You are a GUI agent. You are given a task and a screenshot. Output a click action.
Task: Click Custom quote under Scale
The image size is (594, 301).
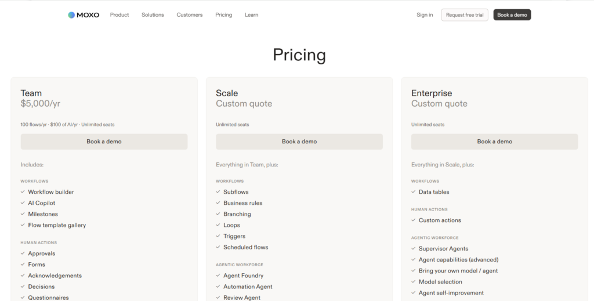244,103
